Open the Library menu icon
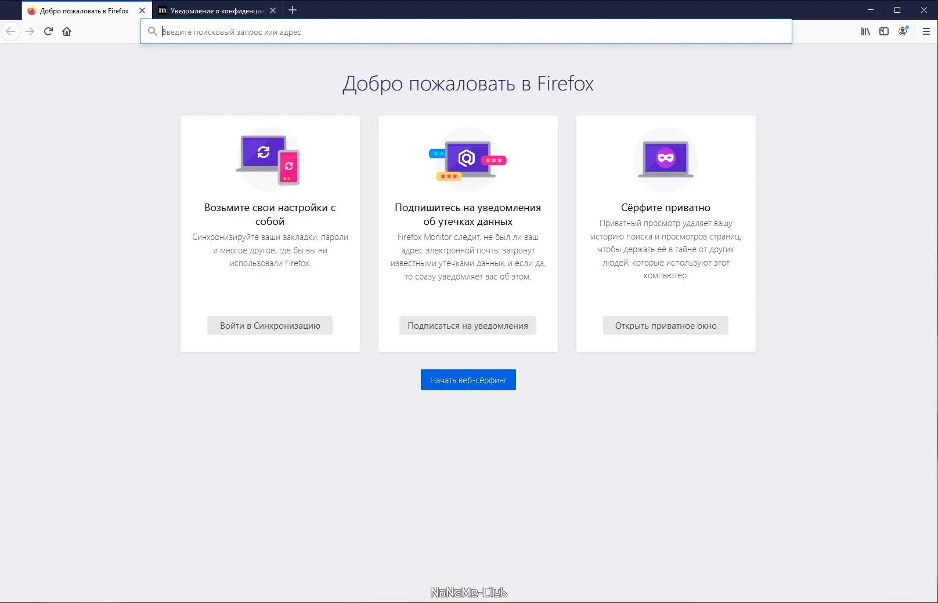 point(865,31)
